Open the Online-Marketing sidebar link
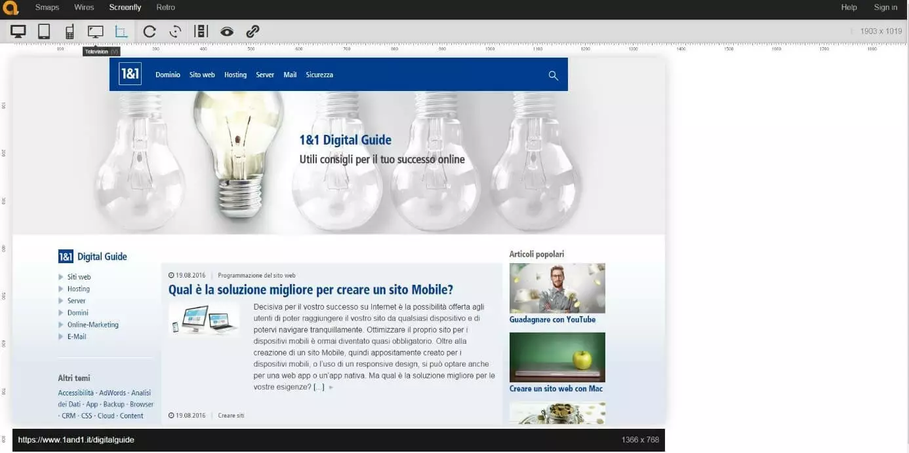This screenshot has height=453, width=909. coord(93,325)
